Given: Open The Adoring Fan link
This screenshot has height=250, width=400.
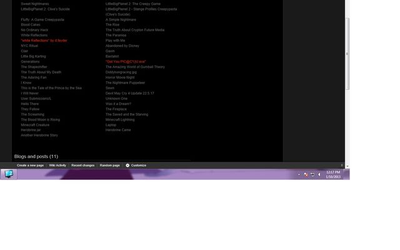Looking at the screenshot, I should (x=34, y=77).
